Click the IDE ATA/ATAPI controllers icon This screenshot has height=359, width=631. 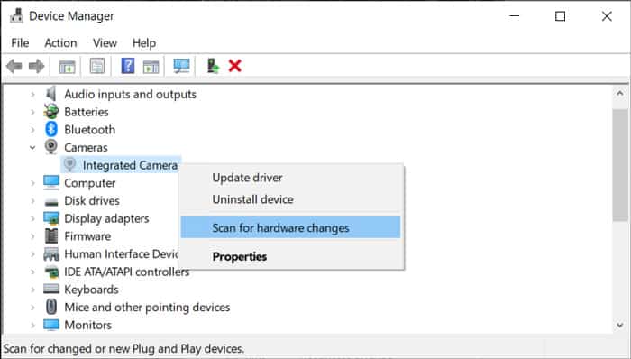tap(51, 272)
